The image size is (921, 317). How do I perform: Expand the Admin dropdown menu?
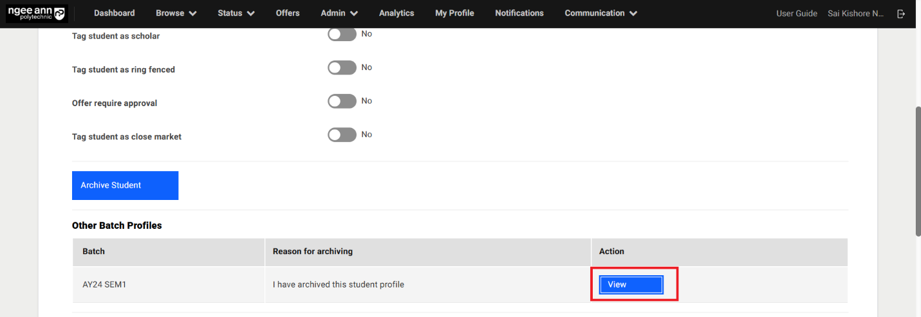340,14
